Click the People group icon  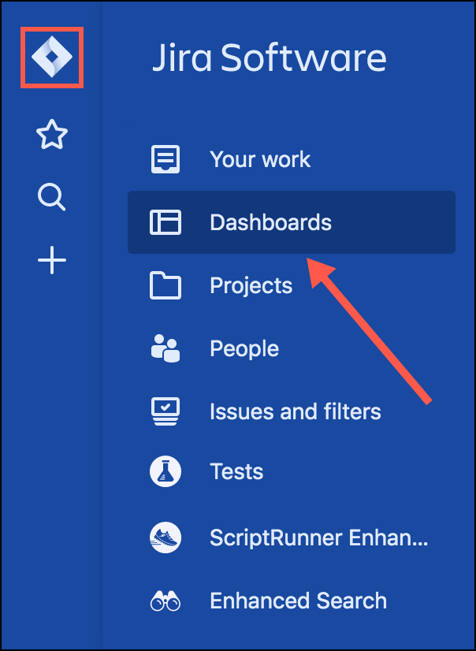(x=165, y=348)
